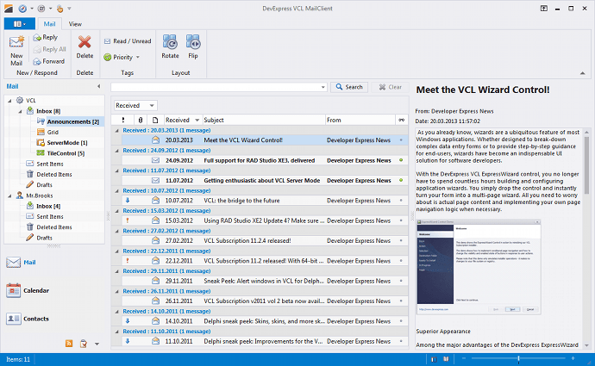The width and height of the screenshot is (595, 366).
Task: Click blue low-priority arrow on 10.07.2012 row
Action: click(128, 201)
